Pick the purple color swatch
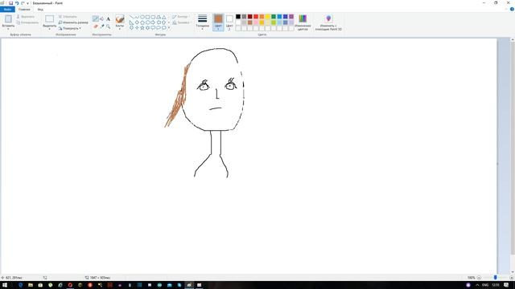 coord(291,16)
